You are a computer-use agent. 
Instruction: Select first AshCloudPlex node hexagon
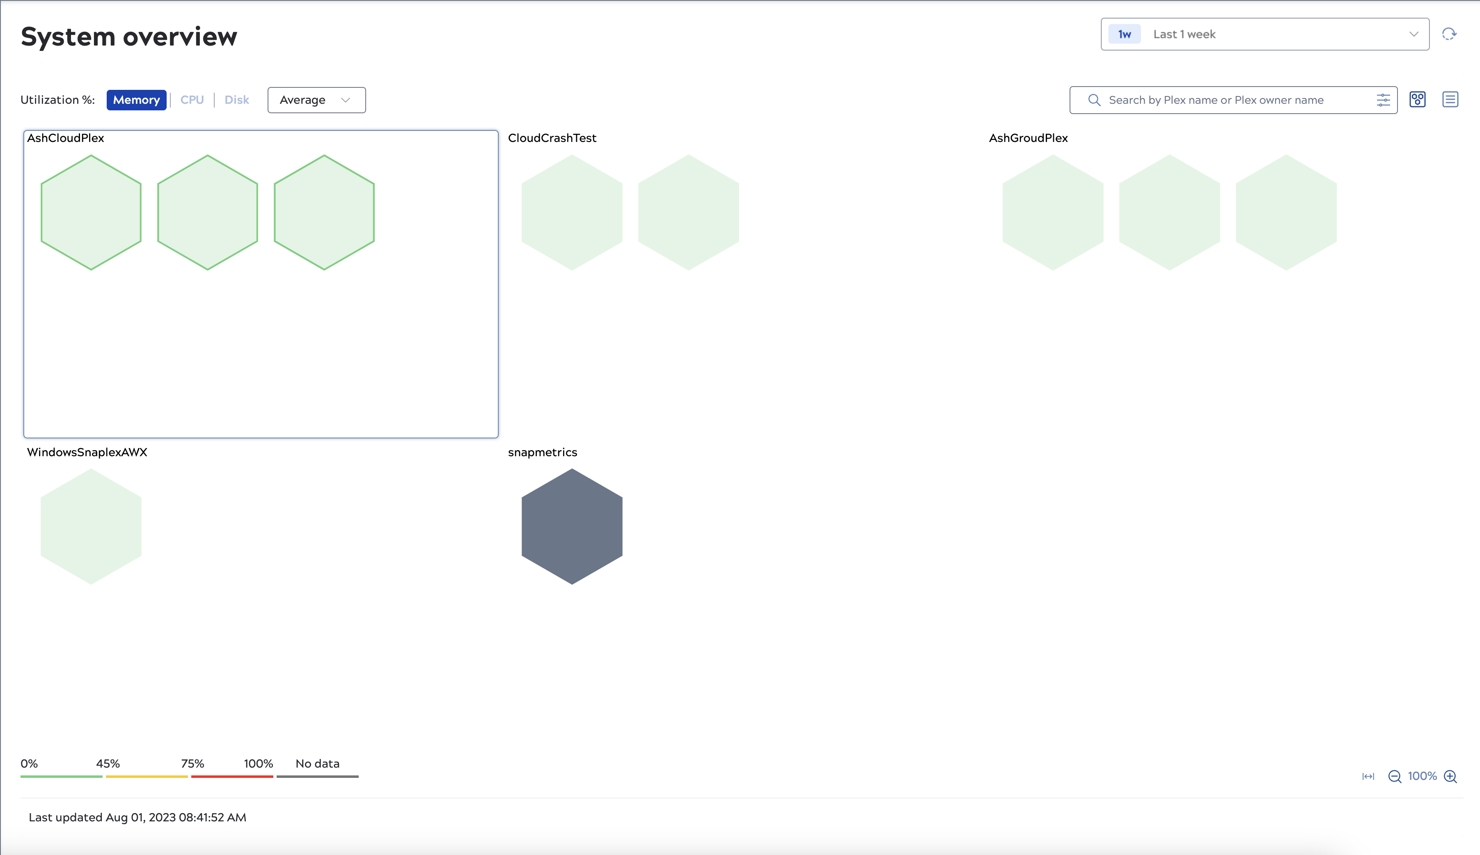91,213
